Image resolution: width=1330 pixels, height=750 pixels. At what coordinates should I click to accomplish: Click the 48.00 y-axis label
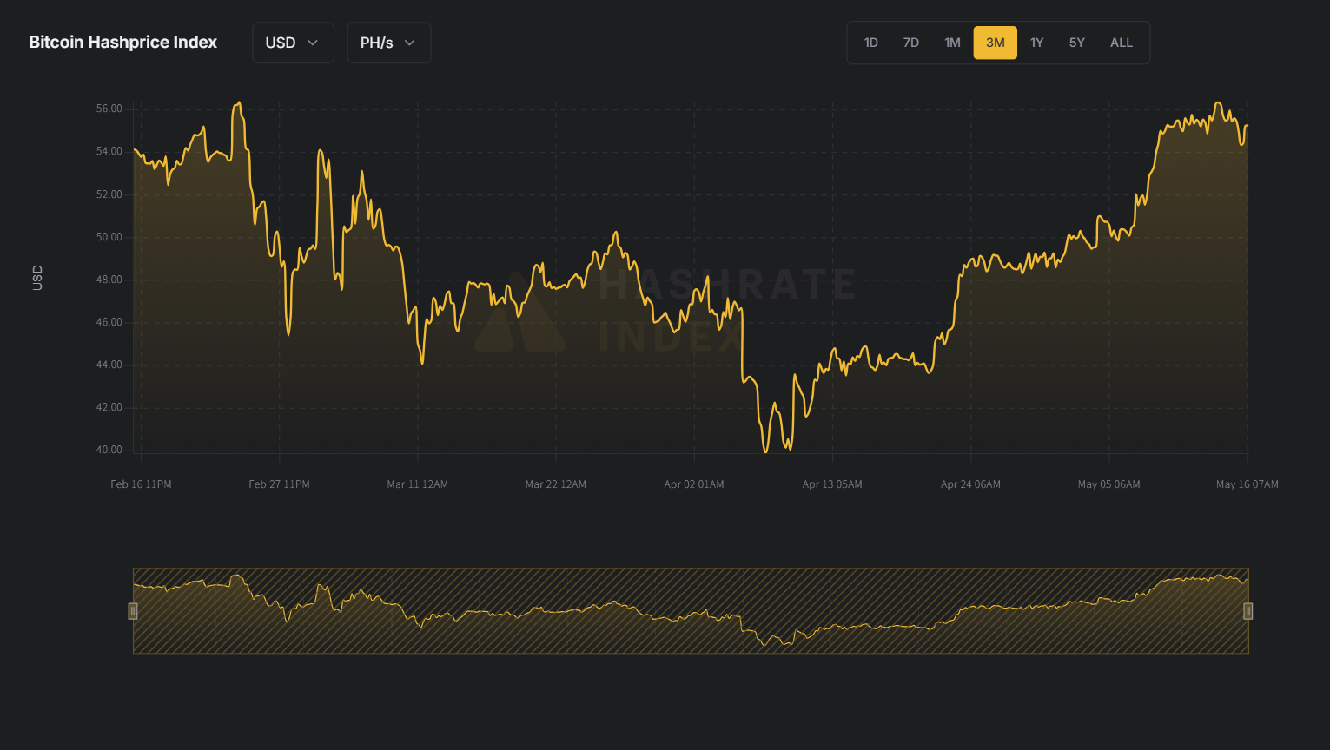coord(109,280)
